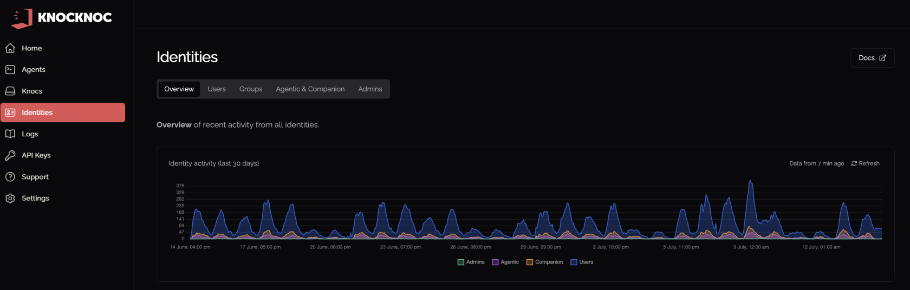Click the '23 June, 07:00 pm' axis label
The image size is (910, 290).
[x=400, y=247]
